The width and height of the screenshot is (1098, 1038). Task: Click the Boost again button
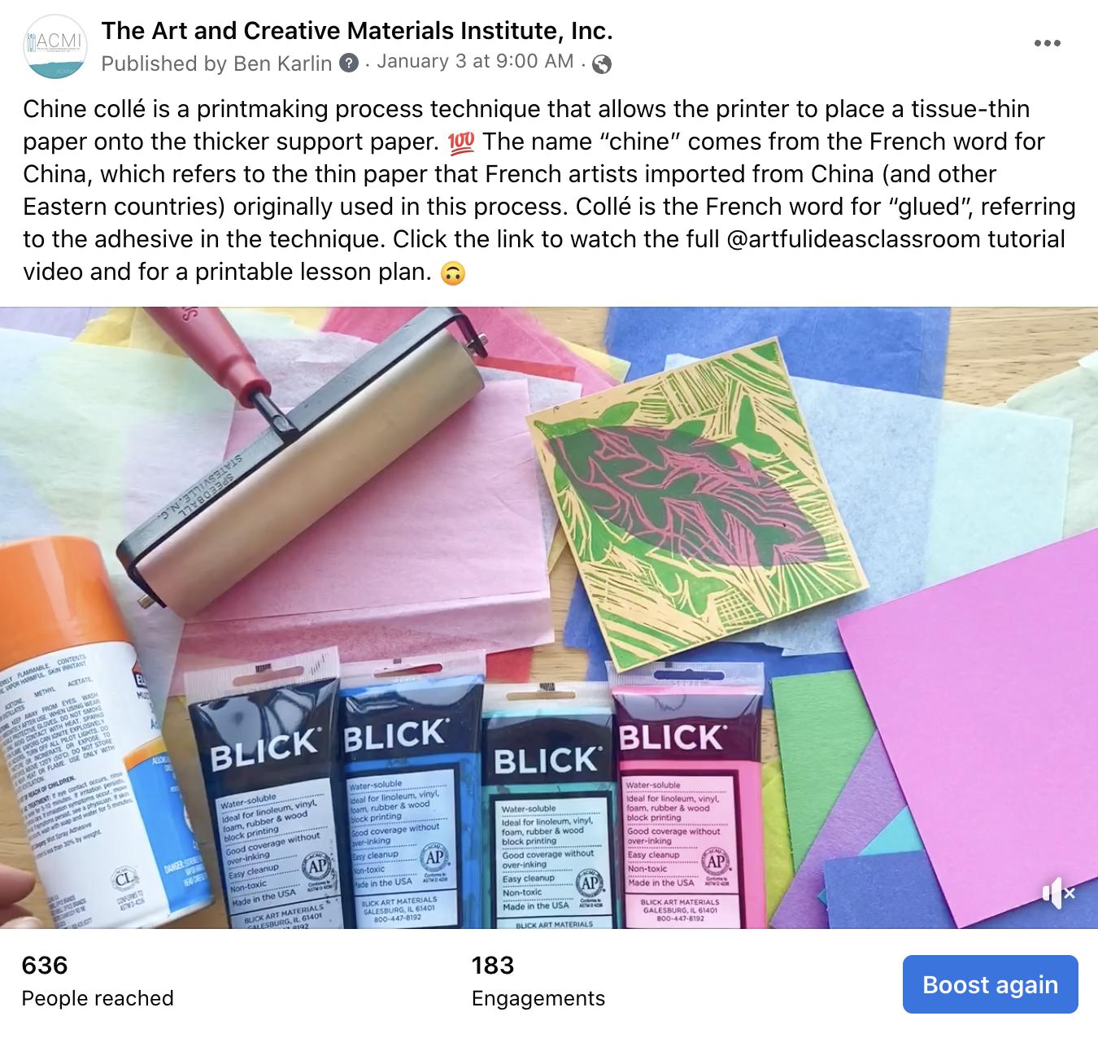point(990,984)
